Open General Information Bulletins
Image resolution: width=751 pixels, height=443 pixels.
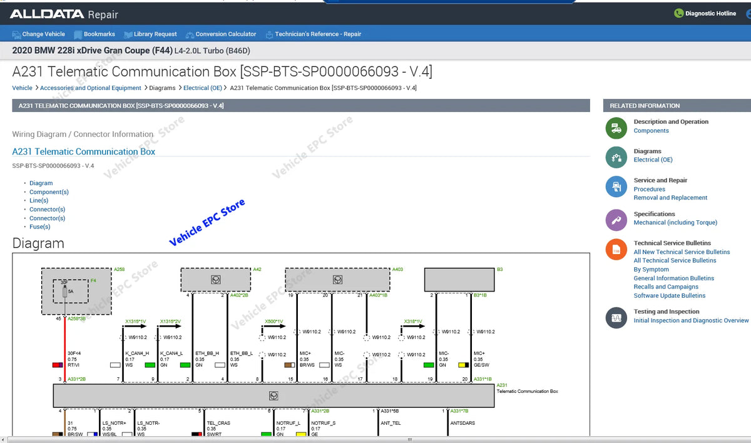click(x=674, y=278)
